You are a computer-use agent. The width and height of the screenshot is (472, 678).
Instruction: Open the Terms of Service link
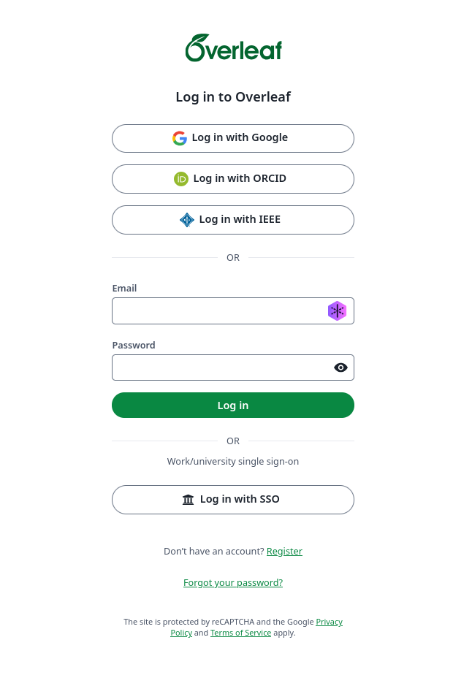[241, 633]
